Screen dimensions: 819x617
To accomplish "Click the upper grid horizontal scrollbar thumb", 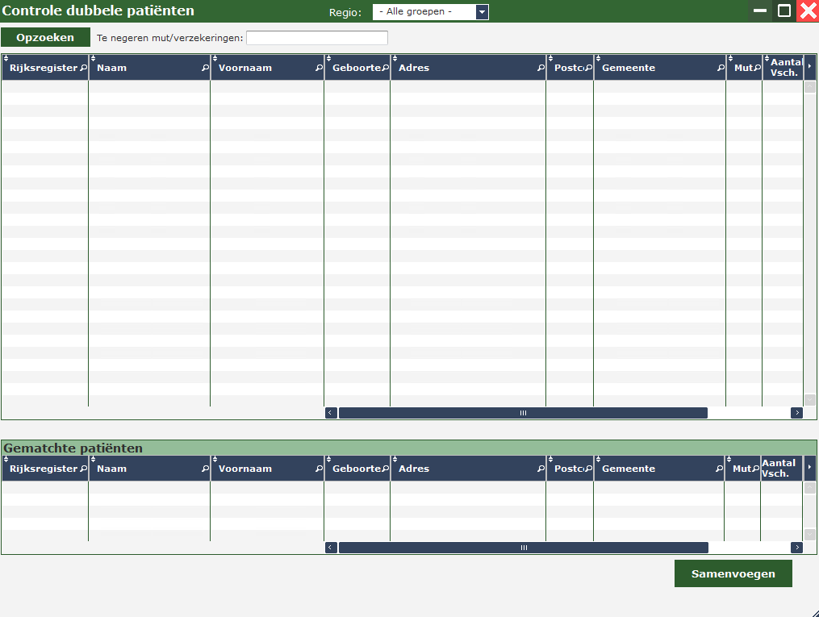I will [523, 413].
